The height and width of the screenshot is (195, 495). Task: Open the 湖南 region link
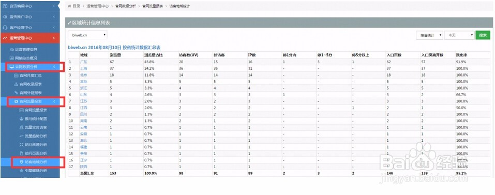(x=83, y=121)
